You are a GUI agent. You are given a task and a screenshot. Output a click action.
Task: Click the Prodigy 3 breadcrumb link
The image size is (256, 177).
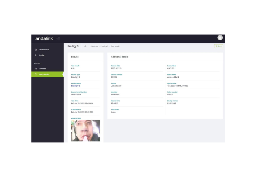pos(104,46)
